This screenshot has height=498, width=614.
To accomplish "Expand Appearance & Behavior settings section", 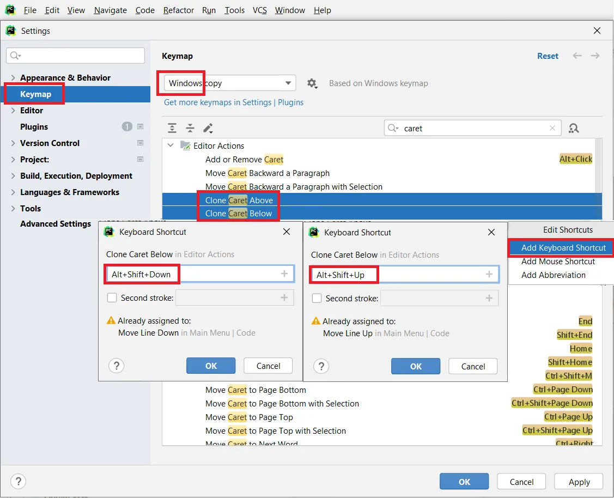I will tap(13, 77).
